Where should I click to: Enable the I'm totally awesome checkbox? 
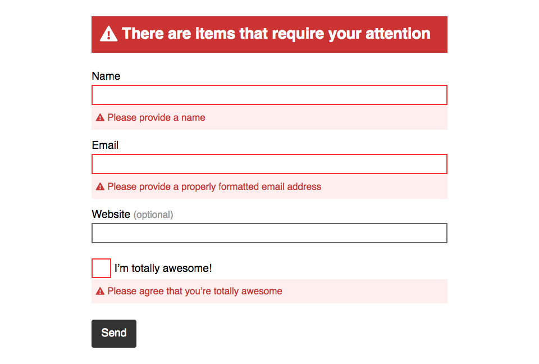coord(101,268)
